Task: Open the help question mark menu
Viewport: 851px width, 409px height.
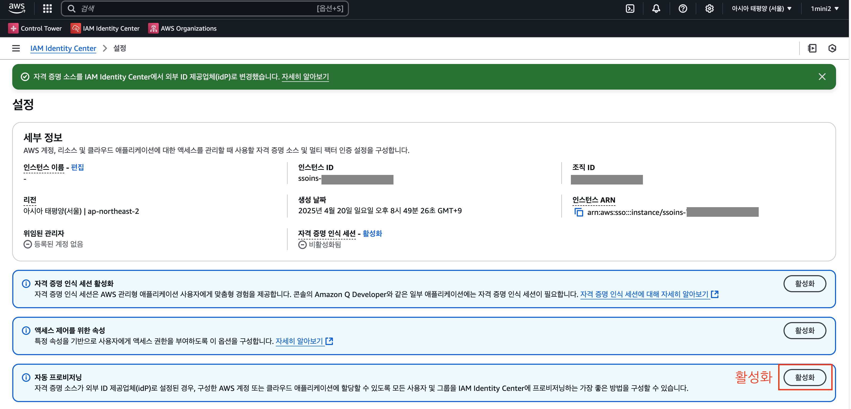Action: coord(682,9)
